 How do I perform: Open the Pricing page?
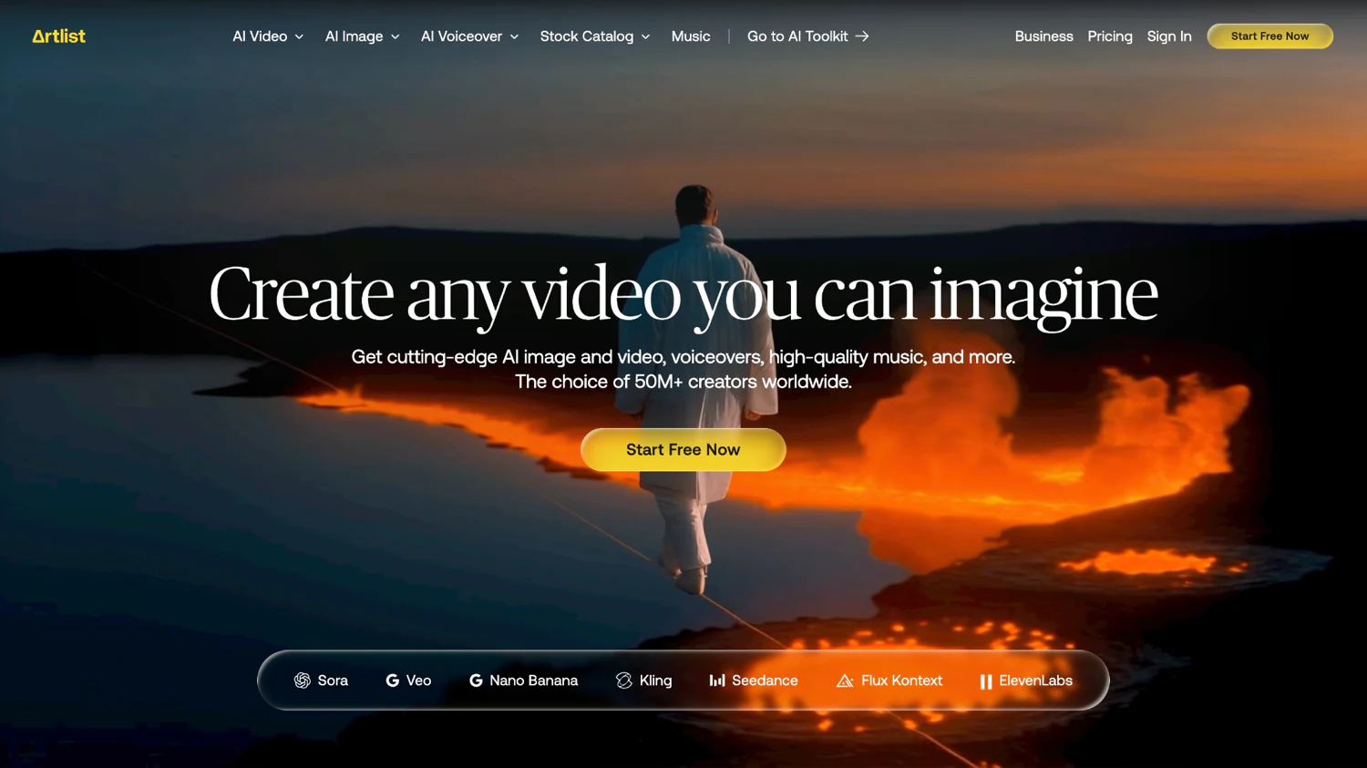(1109, 36)
